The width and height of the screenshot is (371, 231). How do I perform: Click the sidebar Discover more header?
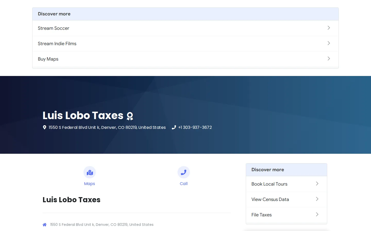[286, 170]
